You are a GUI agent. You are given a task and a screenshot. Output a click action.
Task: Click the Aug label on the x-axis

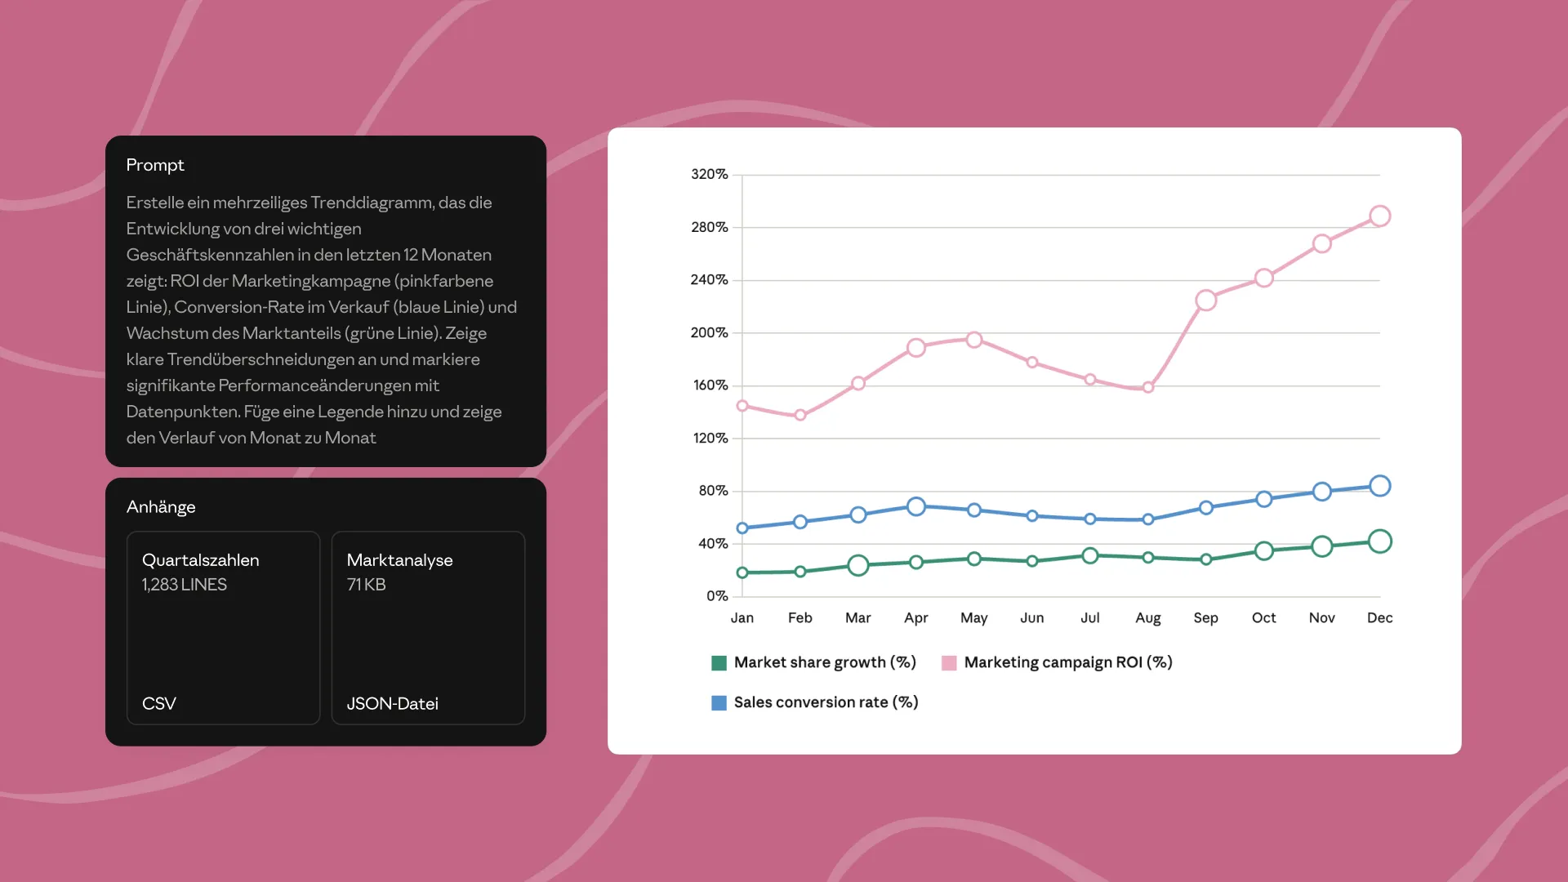tap(1147, 618)
